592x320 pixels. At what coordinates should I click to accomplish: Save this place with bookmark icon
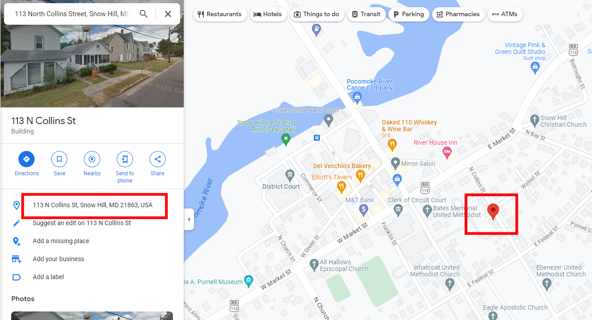click(59, 159)
